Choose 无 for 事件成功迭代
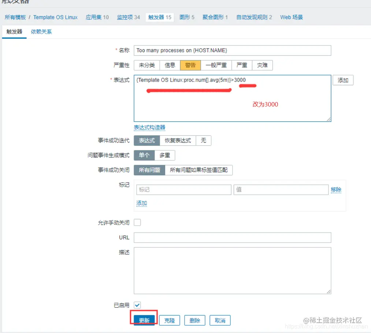The width and height of the screenshot is (371, 333). coord(204,141)
